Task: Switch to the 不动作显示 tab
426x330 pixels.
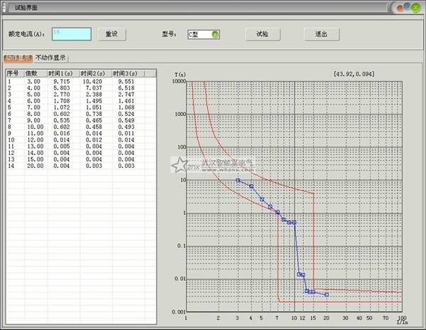Action: pyautogui.click(x=51, y=58)
